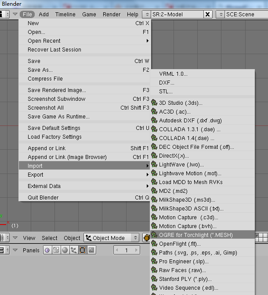This screenshot has width=268, height=295.
Task: Expand the External Data submenu
Action: pos(85,186)
